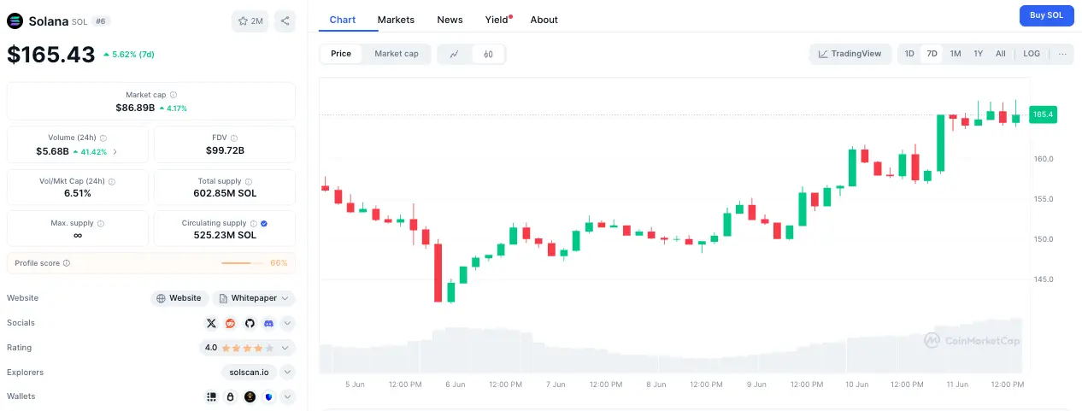Open the GitHub social icon
1082x411 pixels.
(x=250, y=323)
